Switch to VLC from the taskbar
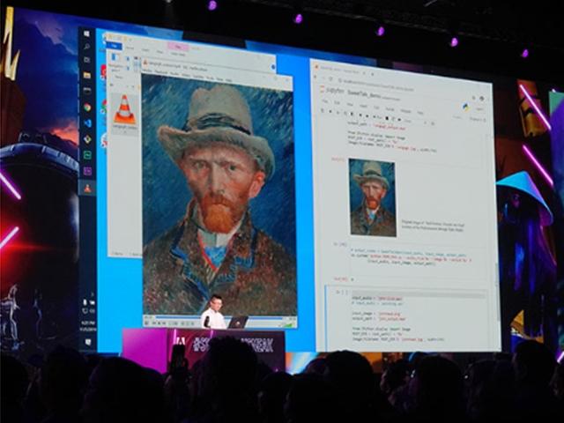This screenshot has height=423, width=564. [87, 188]
